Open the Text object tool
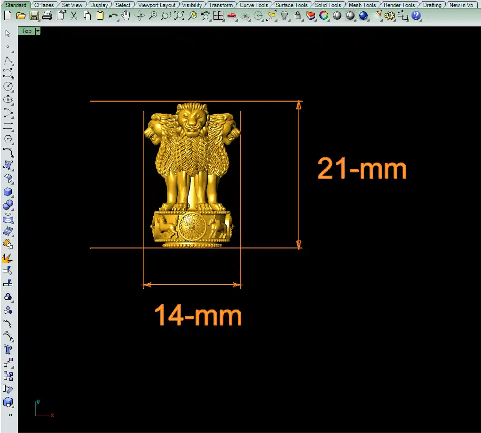Image resolution: width=481 pixels, height=433 pixels. [8, 349]
